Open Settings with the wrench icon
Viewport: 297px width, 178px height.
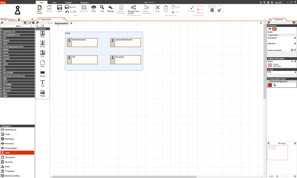(110, 9)
